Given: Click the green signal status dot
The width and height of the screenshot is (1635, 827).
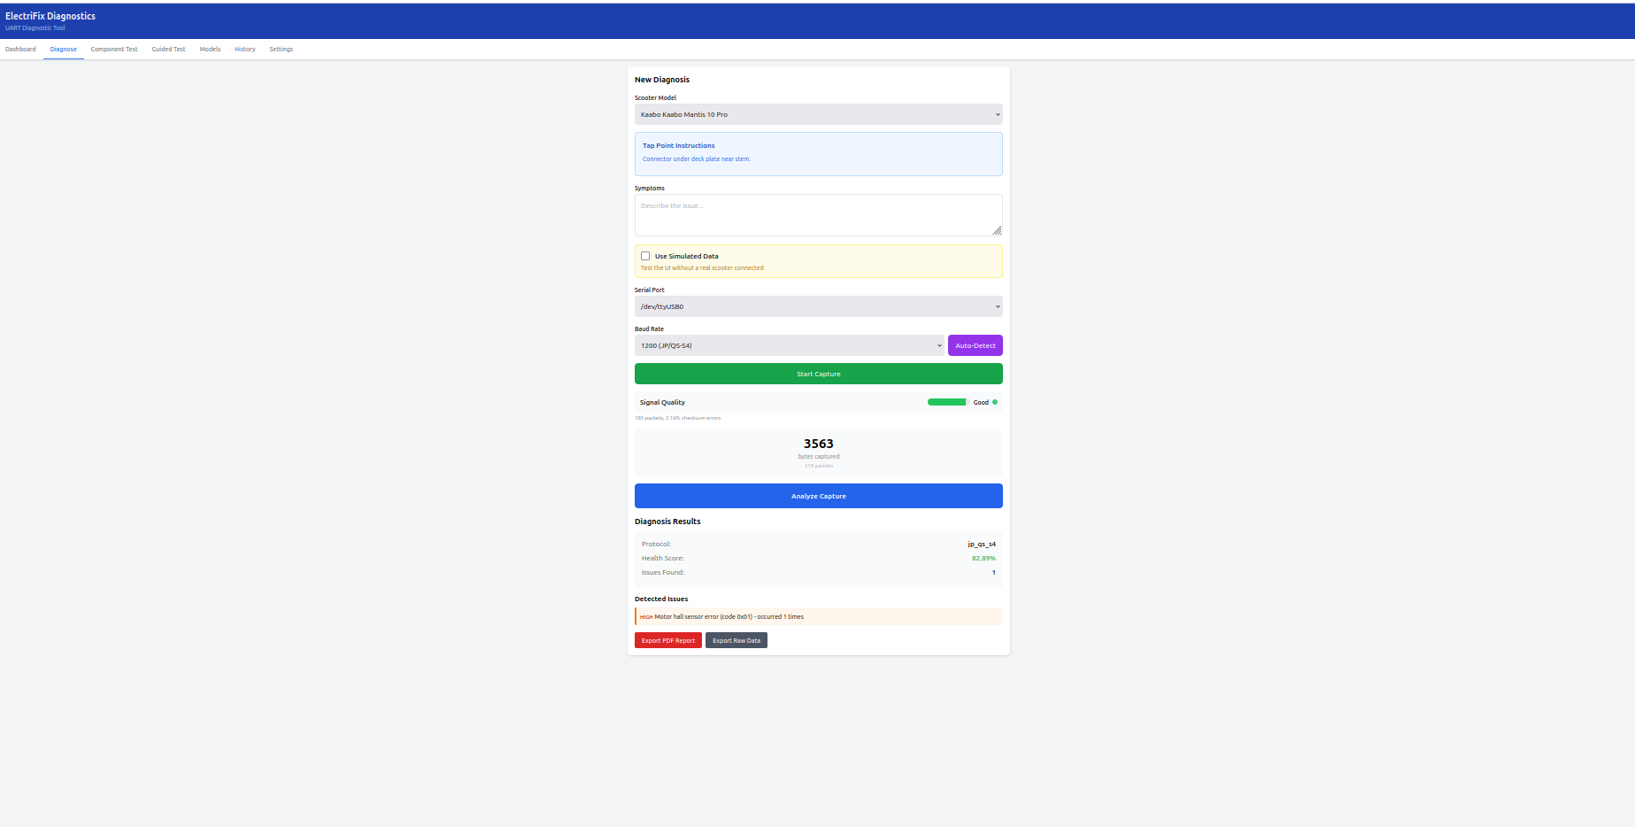Looking at the screenshot, I should (x=995, y=402).
